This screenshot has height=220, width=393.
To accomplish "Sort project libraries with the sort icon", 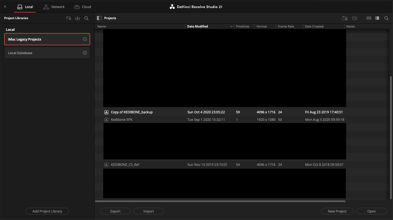I will [69, 18].
